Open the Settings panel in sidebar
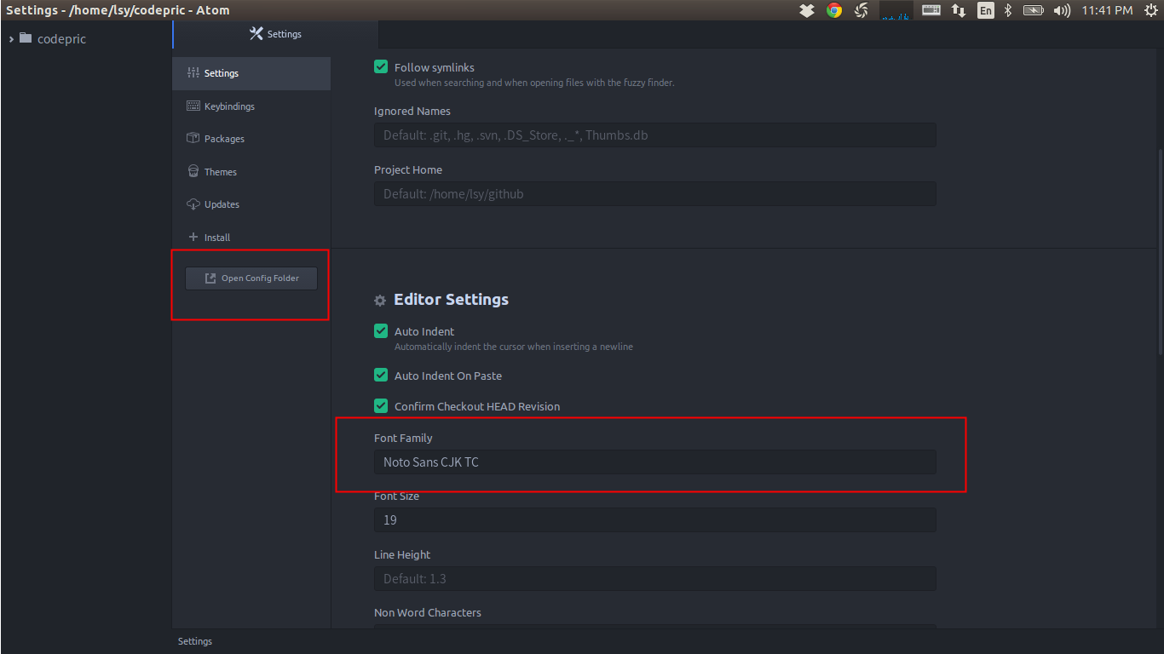The width and height of the screenshot is (1164, 654). 251,73
